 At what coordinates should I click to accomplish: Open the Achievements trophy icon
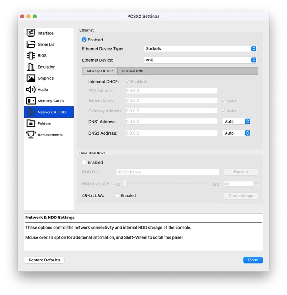pyautogui.click(x=31, y=135)
